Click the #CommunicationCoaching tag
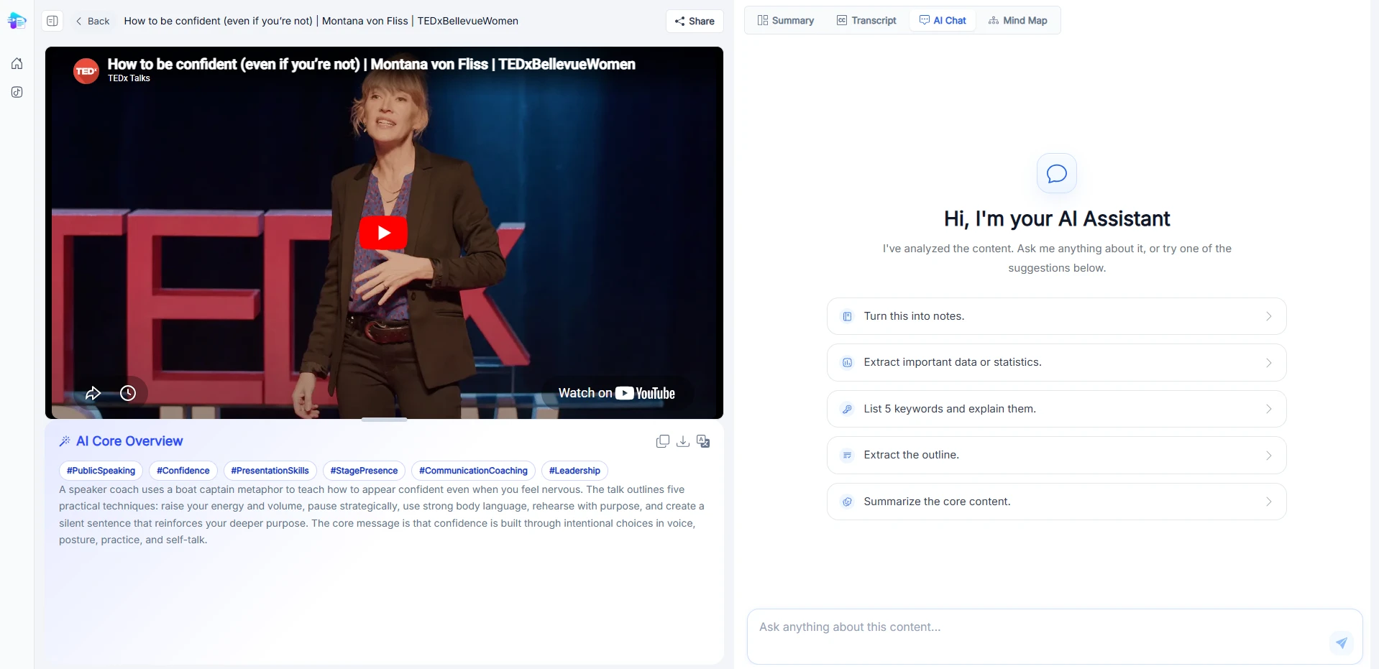Viewport: 1379px width, 669px height. (473, 471)
